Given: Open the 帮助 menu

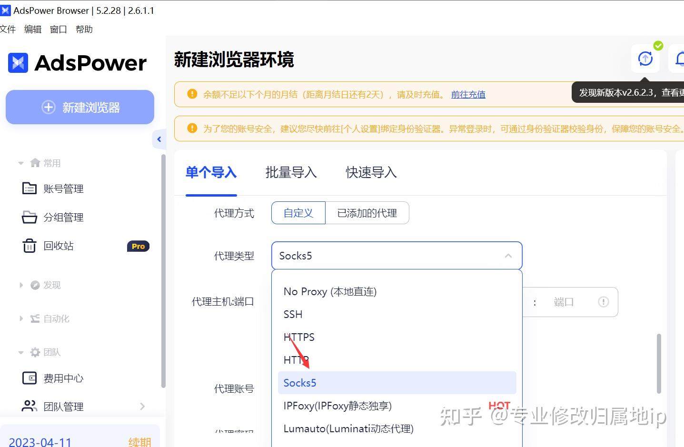Looking at the screenshot, I should 84,29.
